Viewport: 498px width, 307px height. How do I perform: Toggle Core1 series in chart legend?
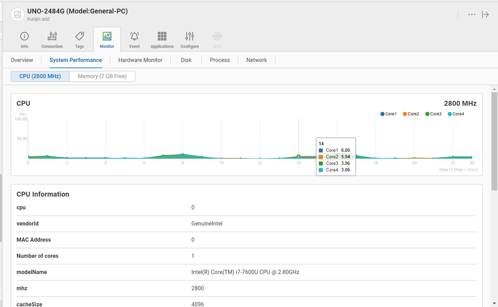tap(388, 114)
